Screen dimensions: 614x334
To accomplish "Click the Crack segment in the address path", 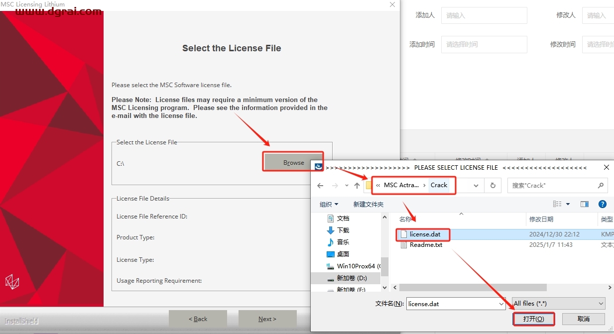I will click(x=439, y=185).
